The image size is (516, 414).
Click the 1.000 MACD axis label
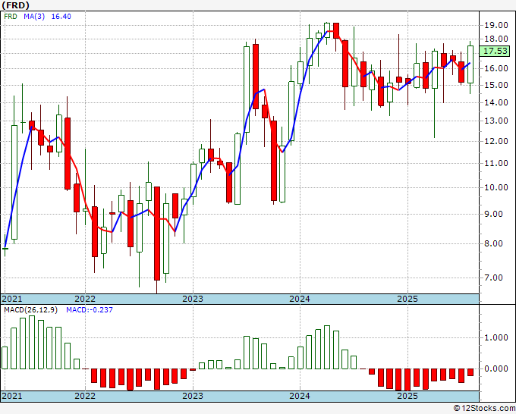[x=496, y=337]
